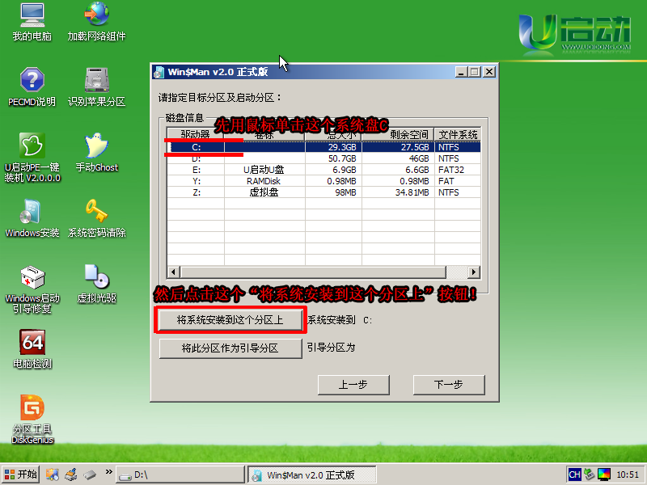
Task: Click the right scroll arrow in disk list
Action: click(474, 272)
